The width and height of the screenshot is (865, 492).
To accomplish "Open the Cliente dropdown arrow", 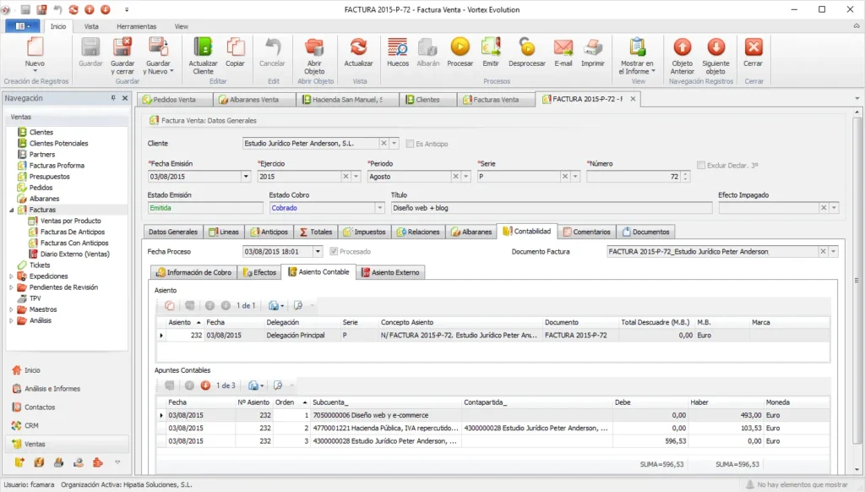I will (394, 144).
